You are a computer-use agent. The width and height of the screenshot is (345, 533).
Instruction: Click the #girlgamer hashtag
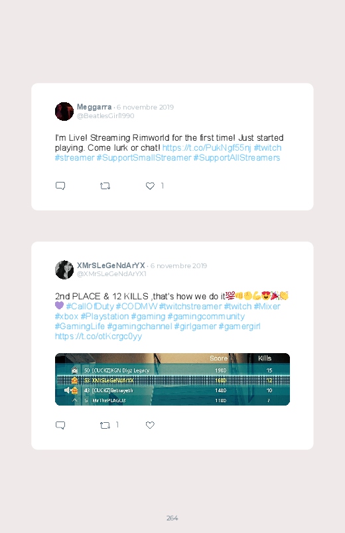coord(196,327)
